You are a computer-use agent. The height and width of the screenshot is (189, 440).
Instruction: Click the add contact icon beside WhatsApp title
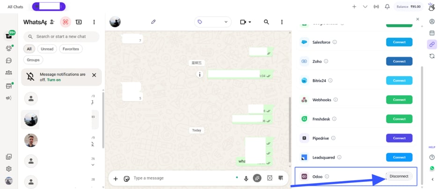click(x=52, y=22)
